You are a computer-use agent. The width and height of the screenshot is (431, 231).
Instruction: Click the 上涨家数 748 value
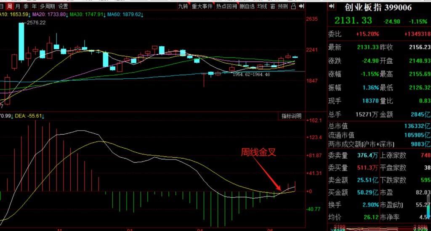point(426,155)
